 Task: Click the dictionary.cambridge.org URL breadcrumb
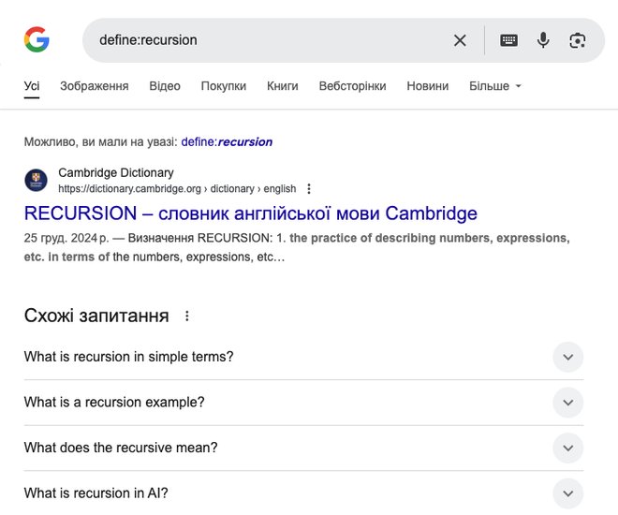click(177, 189)
